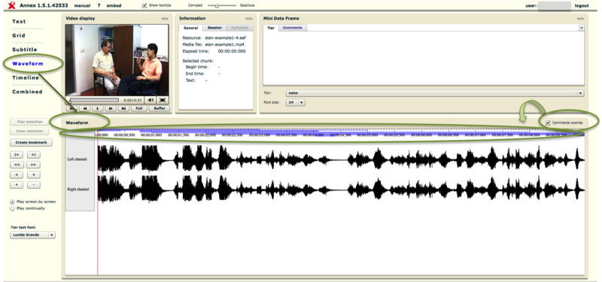Switch to Grid view

(19, 35)
